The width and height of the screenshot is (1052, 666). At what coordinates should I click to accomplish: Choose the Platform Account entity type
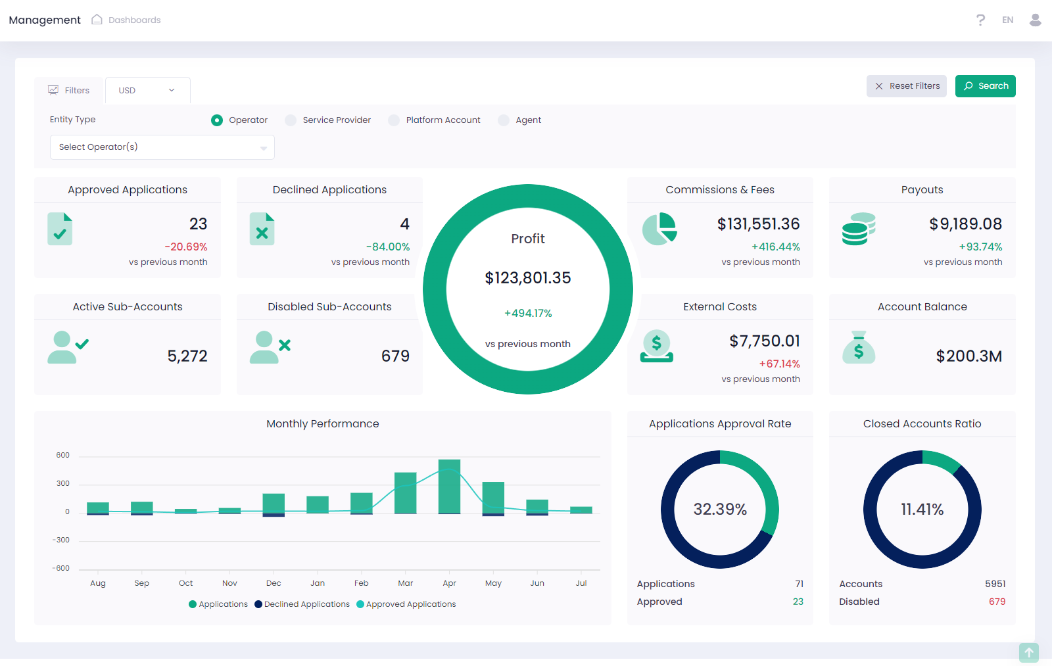[394, 120]
